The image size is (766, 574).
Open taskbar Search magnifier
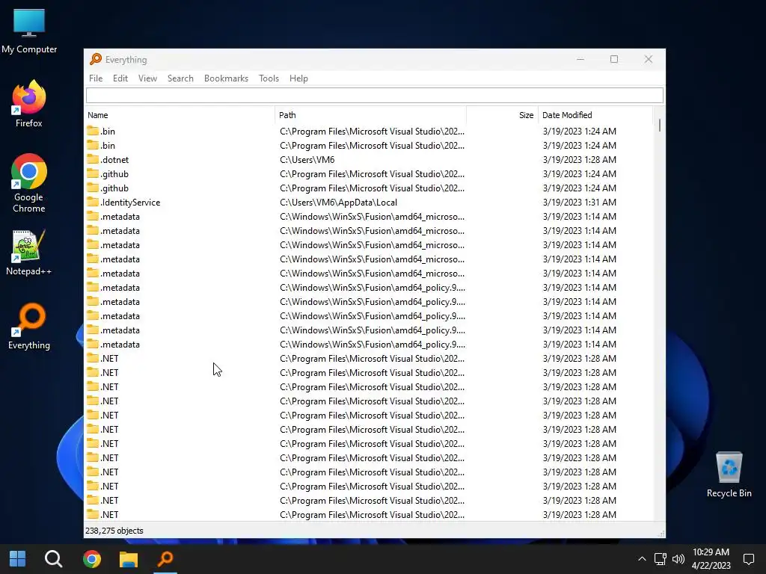pyautogui.click(x=53, y=559)
